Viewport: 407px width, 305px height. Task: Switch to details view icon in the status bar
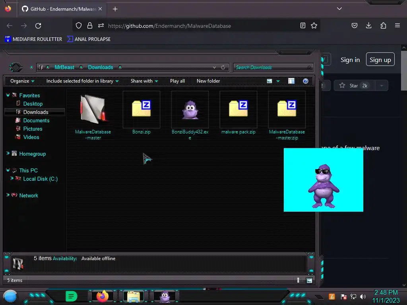(298, 280)
